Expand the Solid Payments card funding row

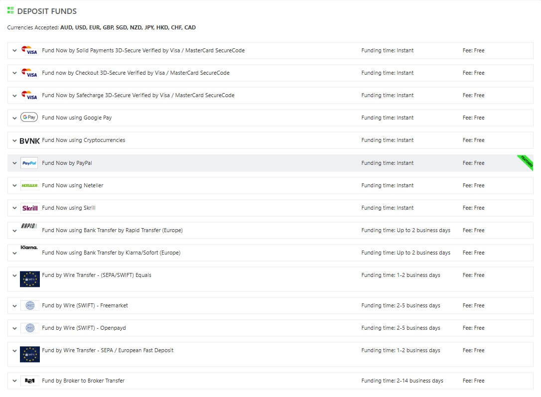pyautogui.click(x=14, y=51)
